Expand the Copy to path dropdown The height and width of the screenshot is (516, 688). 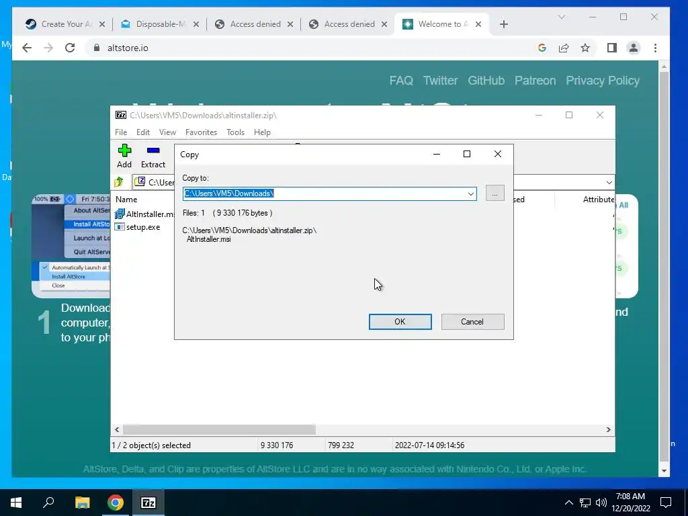click(x=471, y=193)
